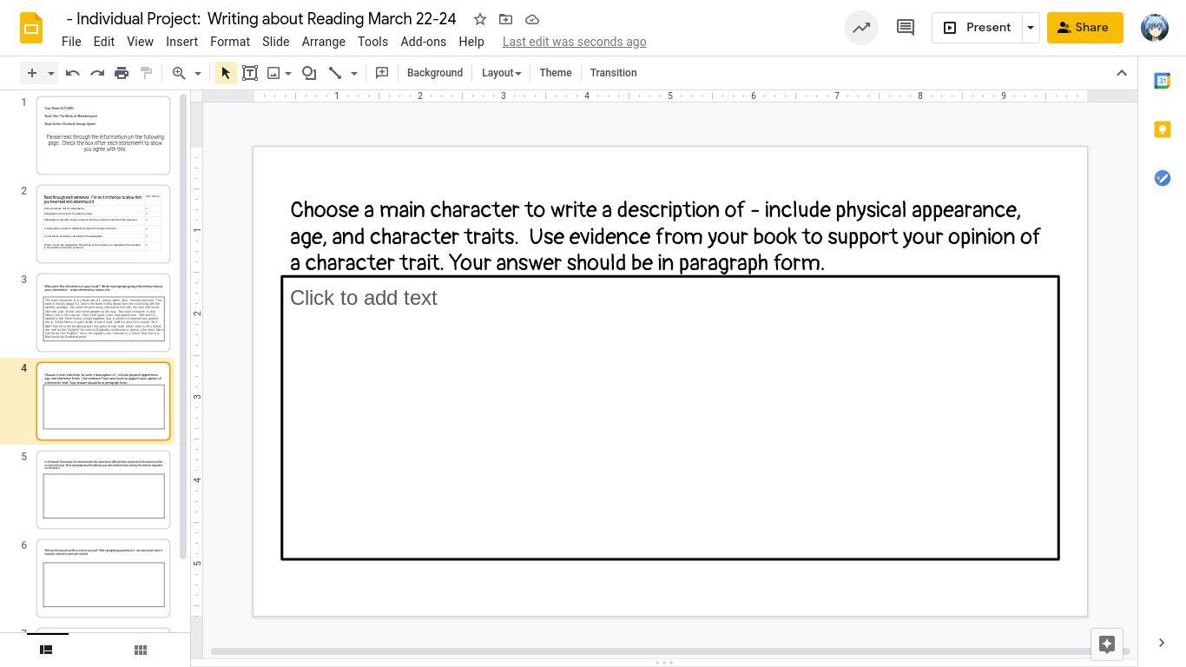Click the slide panel vertical scrollbar
The width and height of the screenshot is (1186, 667).
click(x=183, y=326)
